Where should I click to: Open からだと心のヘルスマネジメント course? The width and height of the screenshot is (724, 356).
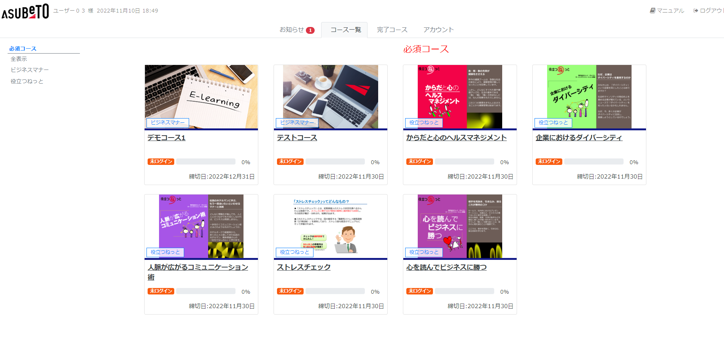tap(456, 138)
